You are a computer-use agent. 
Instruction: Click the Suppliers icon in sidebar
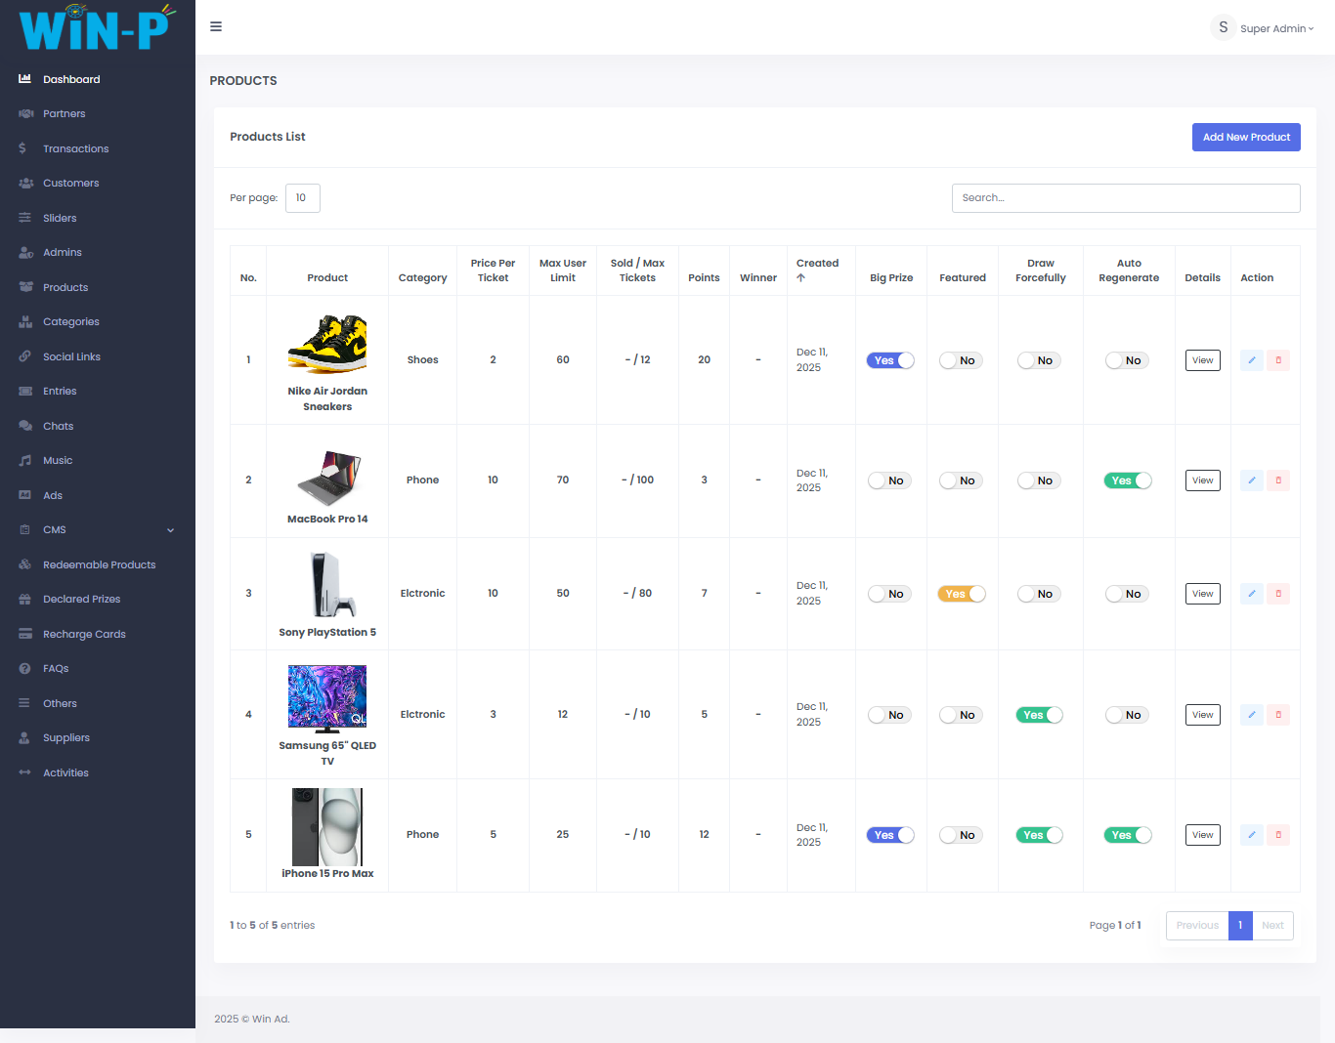[x=25, y=738]
